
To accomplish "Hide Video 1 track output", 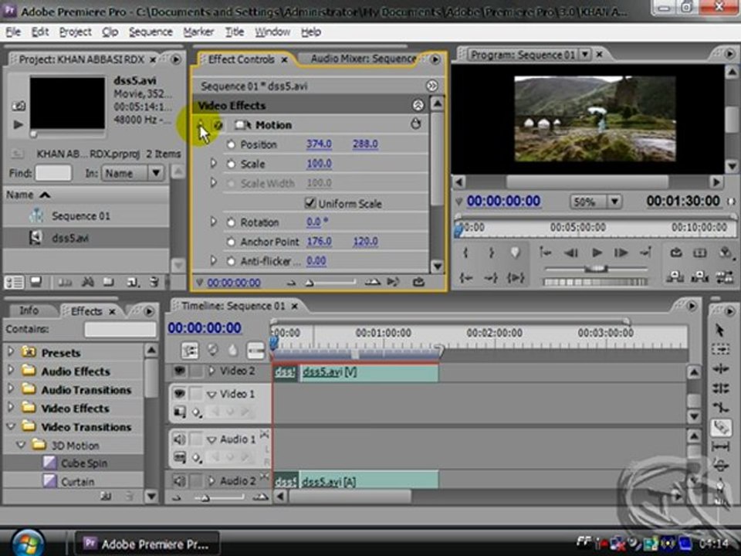I will tap(179, 393).
